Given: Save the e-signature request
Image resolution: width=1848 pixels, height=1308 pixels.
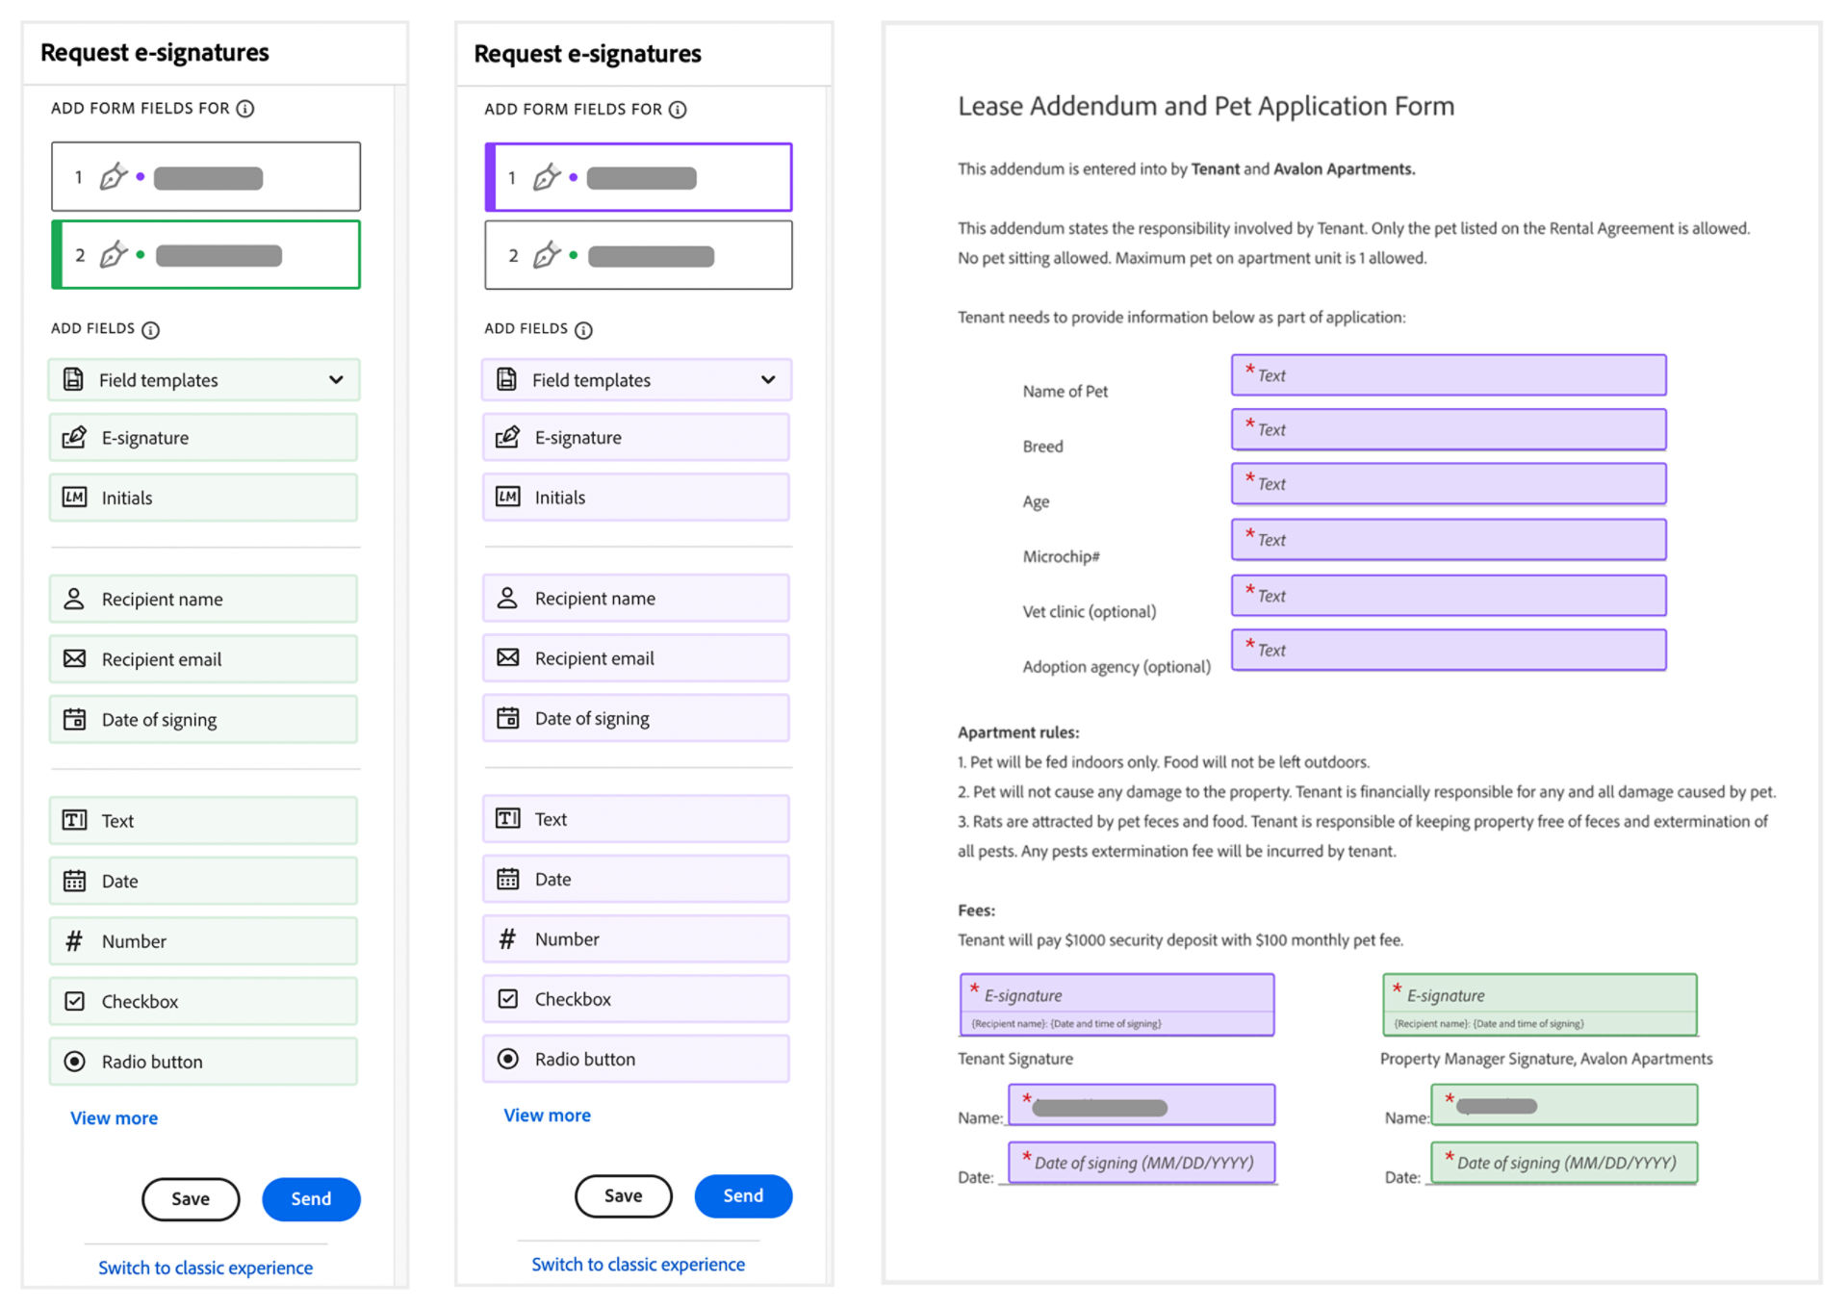Looking at the screenshot, I should coord(191,1199).
